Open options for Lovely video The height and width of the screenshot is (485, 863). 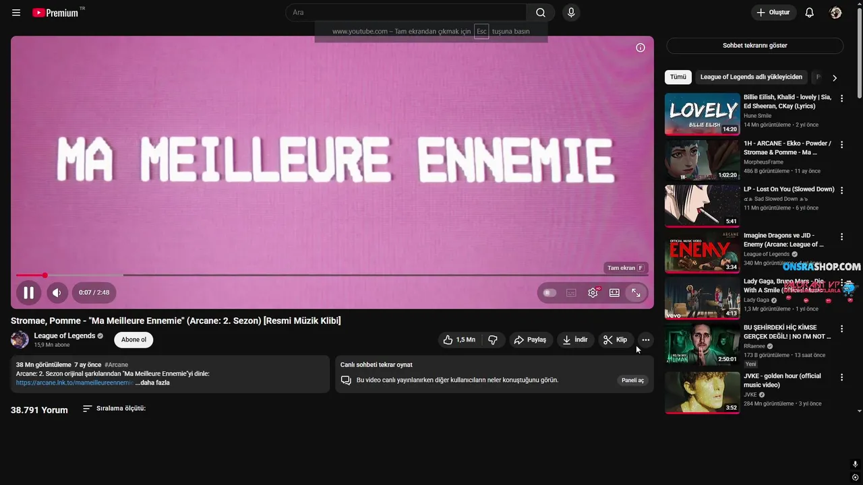841,98
